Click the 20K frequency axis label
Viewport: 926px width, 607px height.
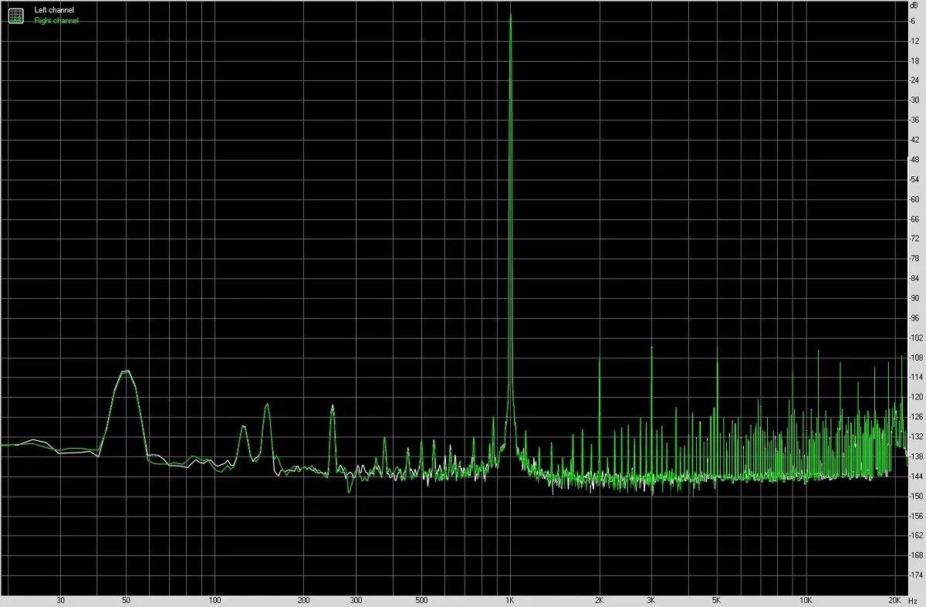point(894,600)
